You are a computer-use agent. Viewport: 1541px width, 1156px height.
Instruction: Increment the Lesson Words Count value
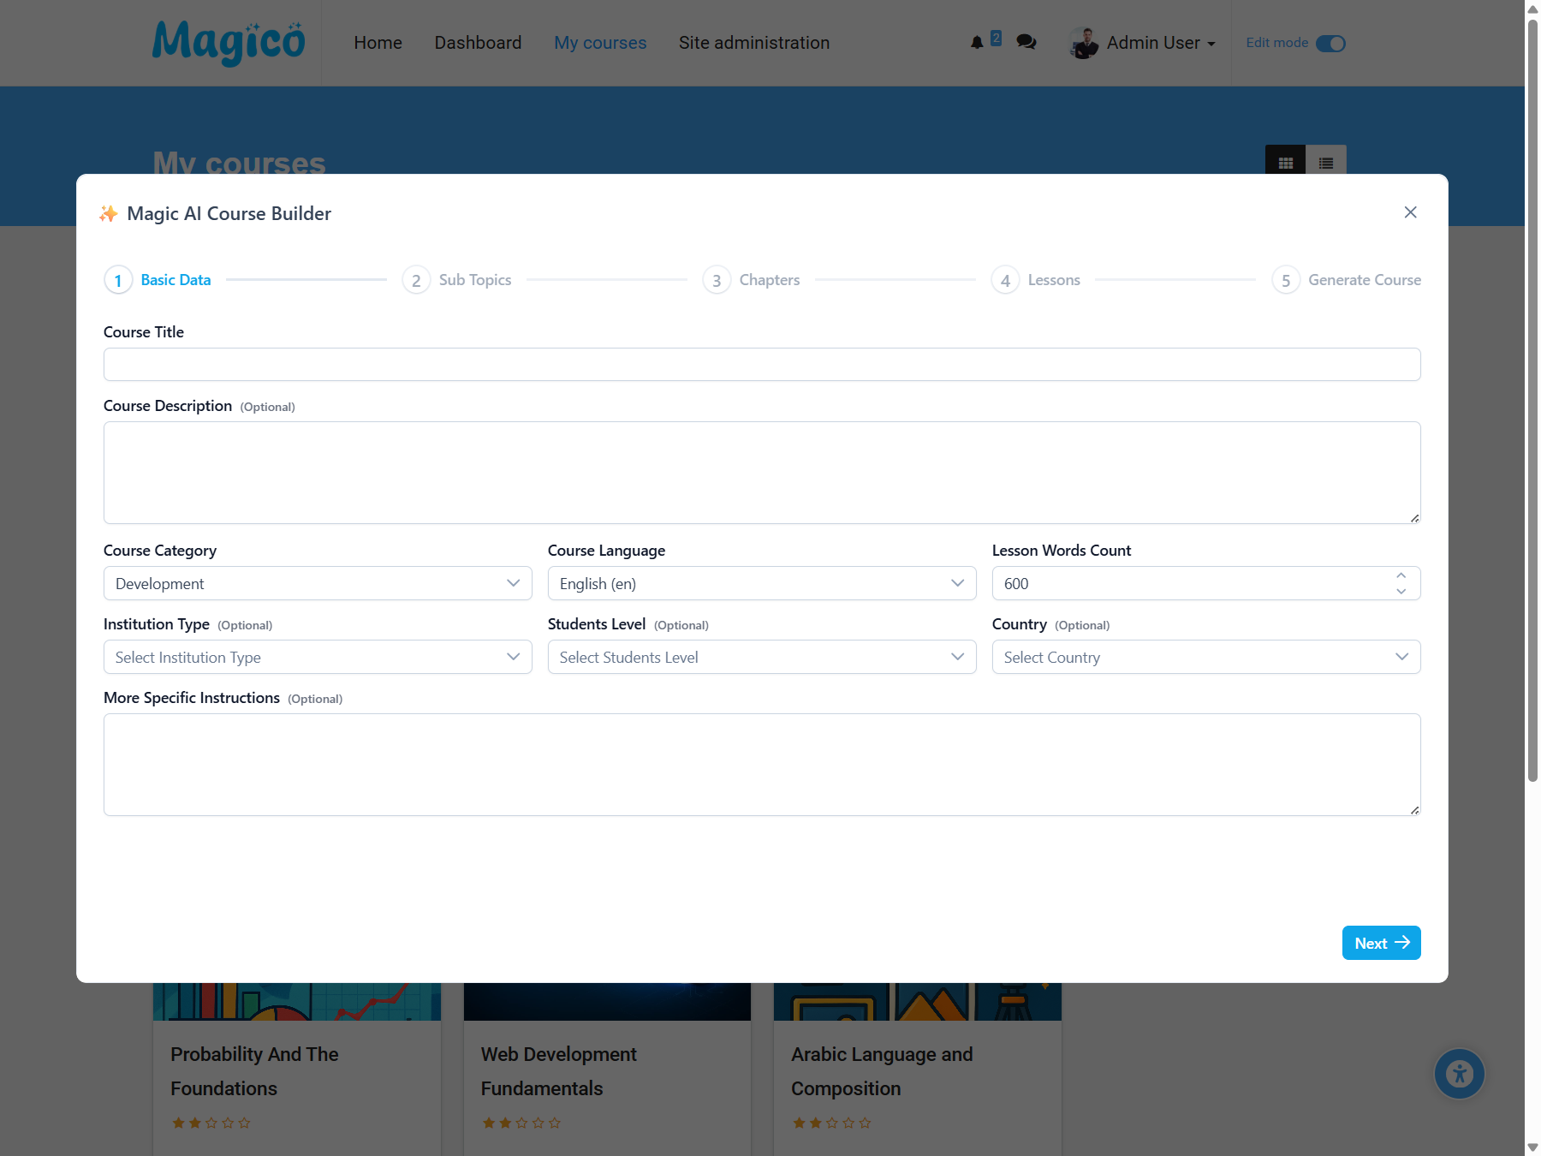tap(1401, 576)
